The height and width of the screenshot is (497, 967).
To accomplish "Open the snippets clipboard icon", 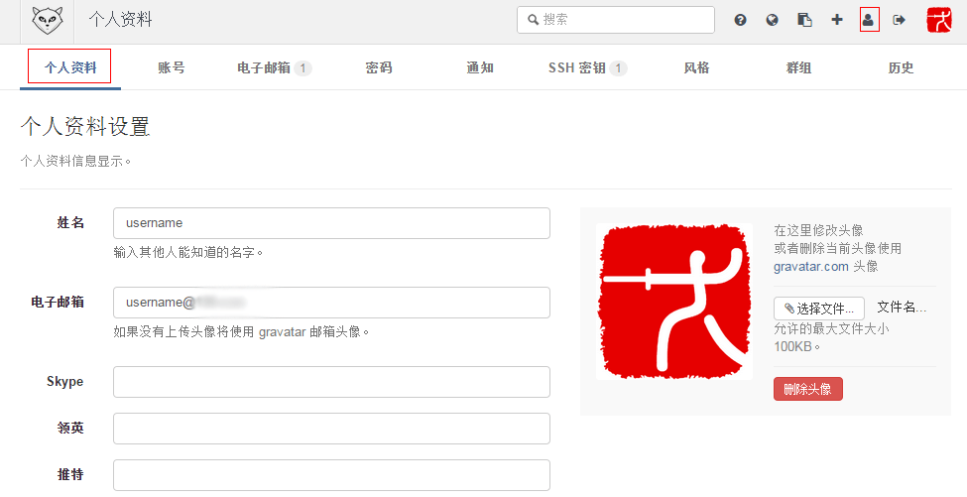I will [x=804, y=20].
